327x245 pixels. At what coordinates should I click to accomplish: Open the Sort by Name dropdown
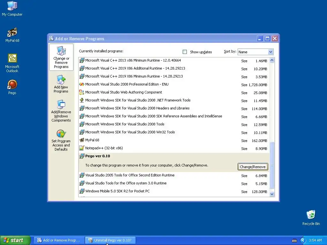[255, 52]
